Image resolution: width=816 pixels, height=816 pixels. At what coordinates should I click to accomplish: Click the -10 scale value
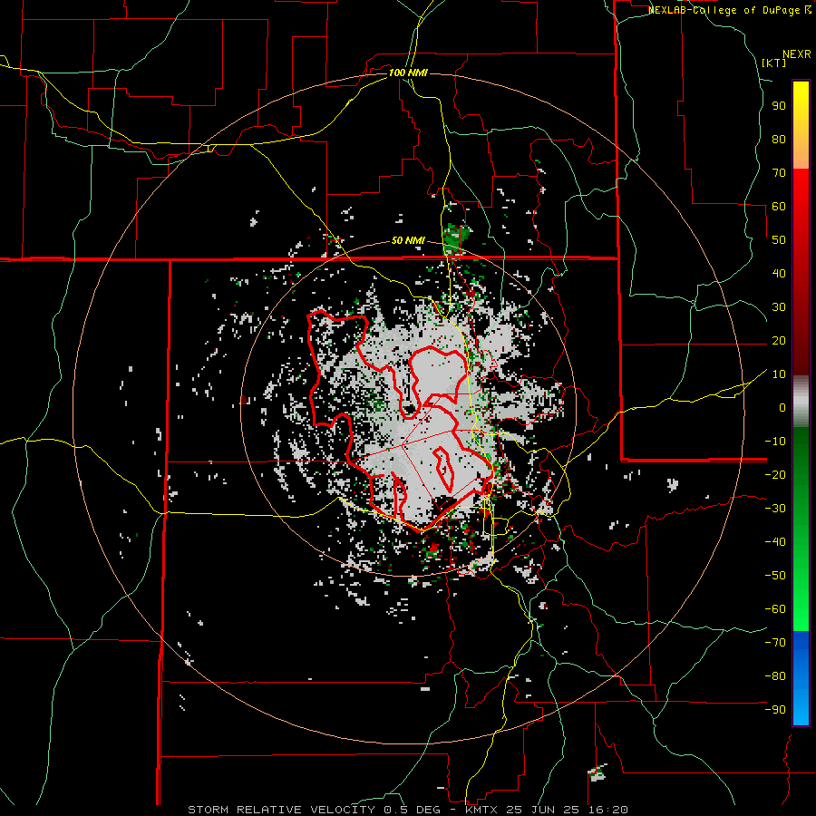(775, 442)
